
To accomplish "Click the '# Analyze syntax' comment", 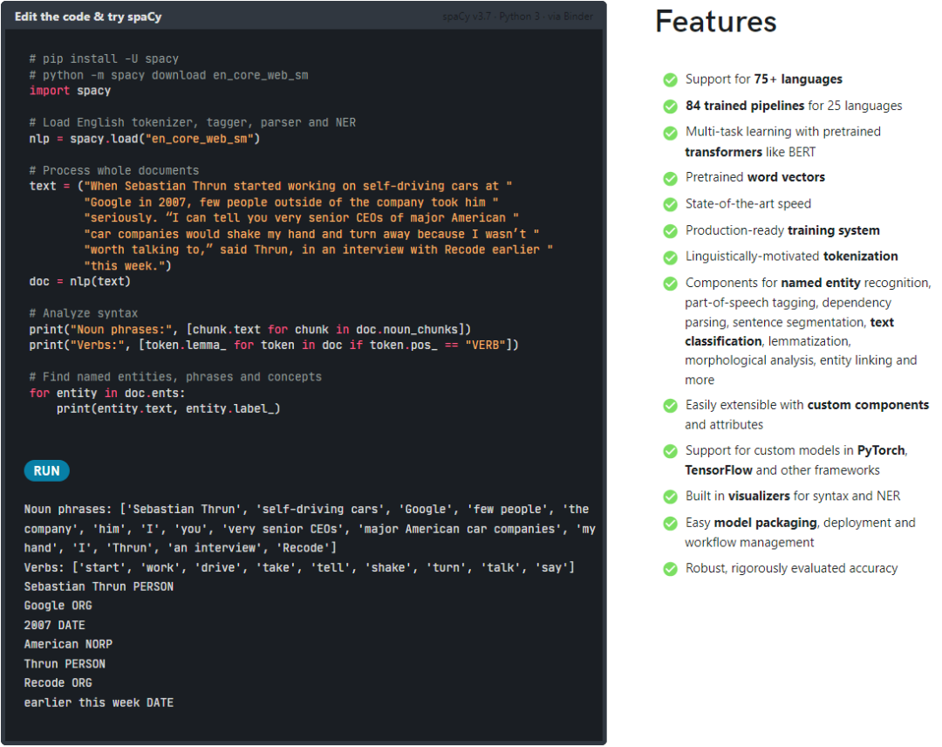I will (x=84, y=313).
